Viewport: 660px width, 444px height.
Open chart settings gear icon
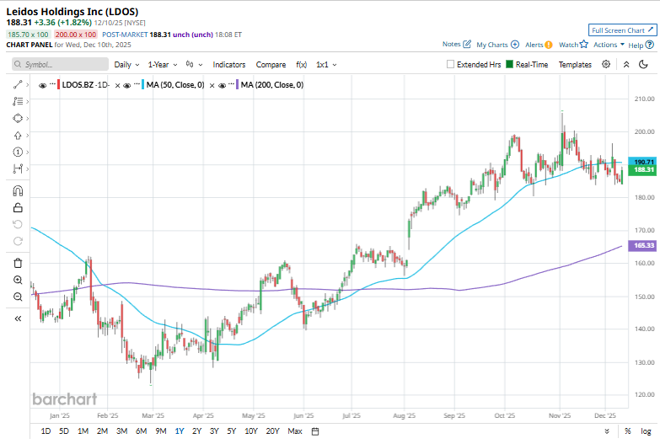[606, 64]
